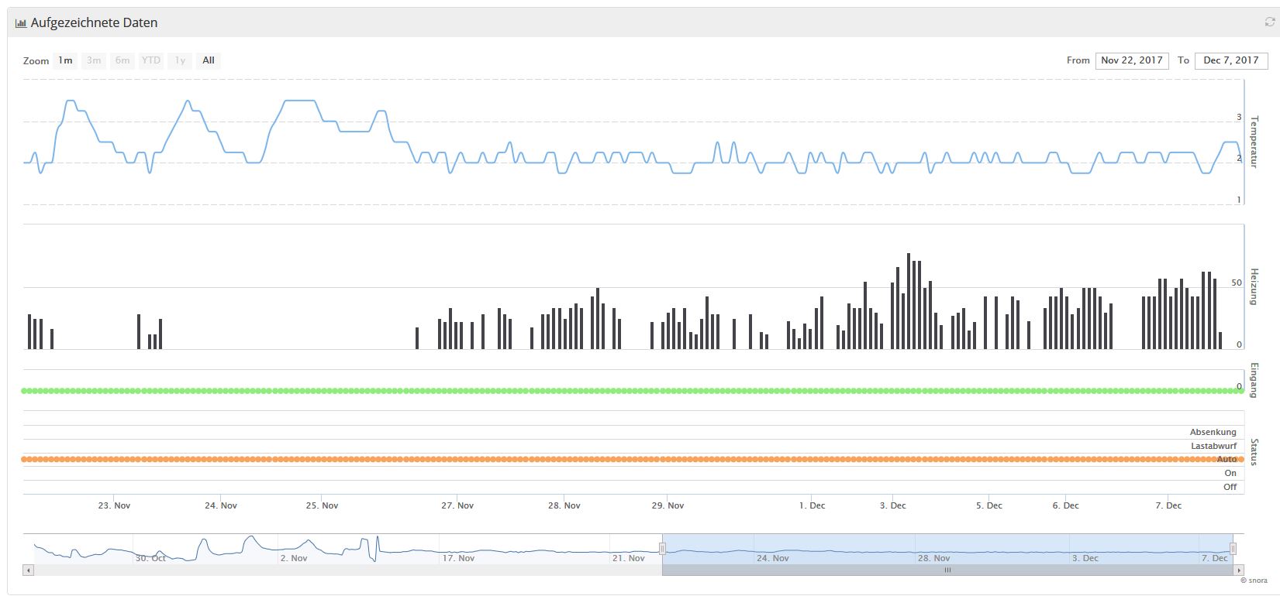Click the 50 value on Heizung axis
This screenshot has height=596, width=1280.
point(1237,283)
